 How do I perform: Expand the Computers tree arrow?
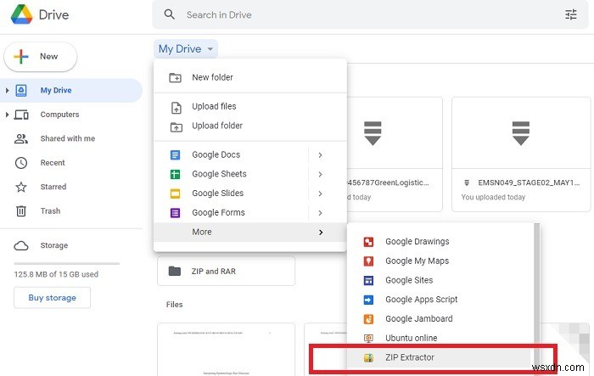point(7,115)
